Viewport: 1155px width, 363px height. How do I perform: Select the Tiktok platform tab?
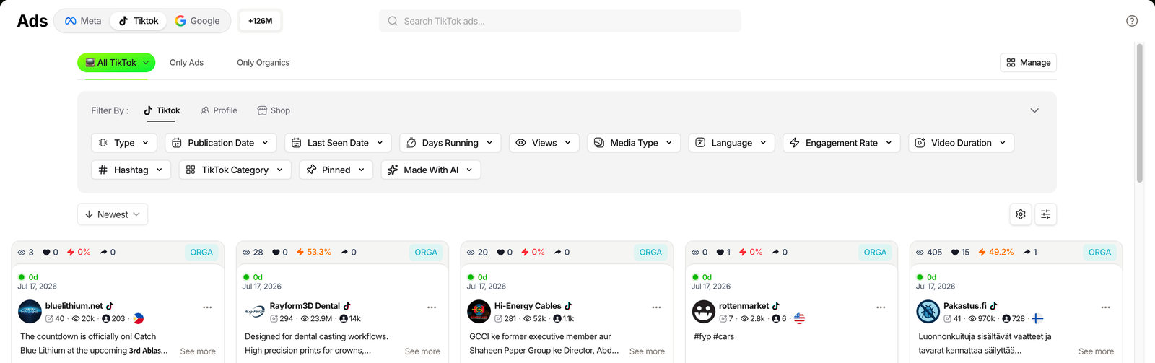[139, 21]
